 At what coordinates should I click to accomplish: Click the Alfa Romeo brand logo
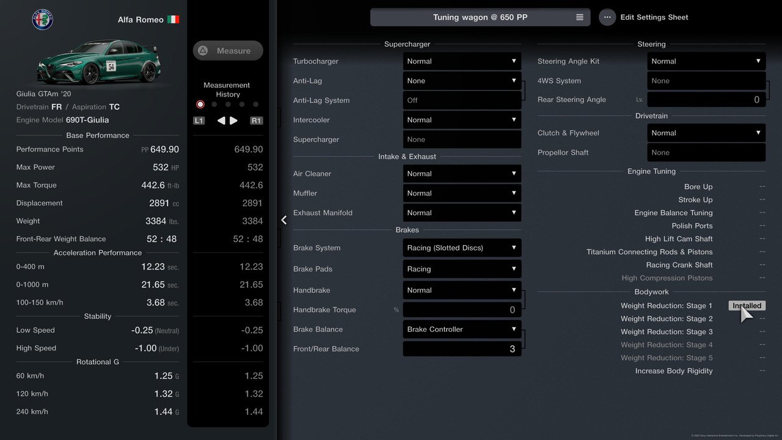(x=43, y=20)
